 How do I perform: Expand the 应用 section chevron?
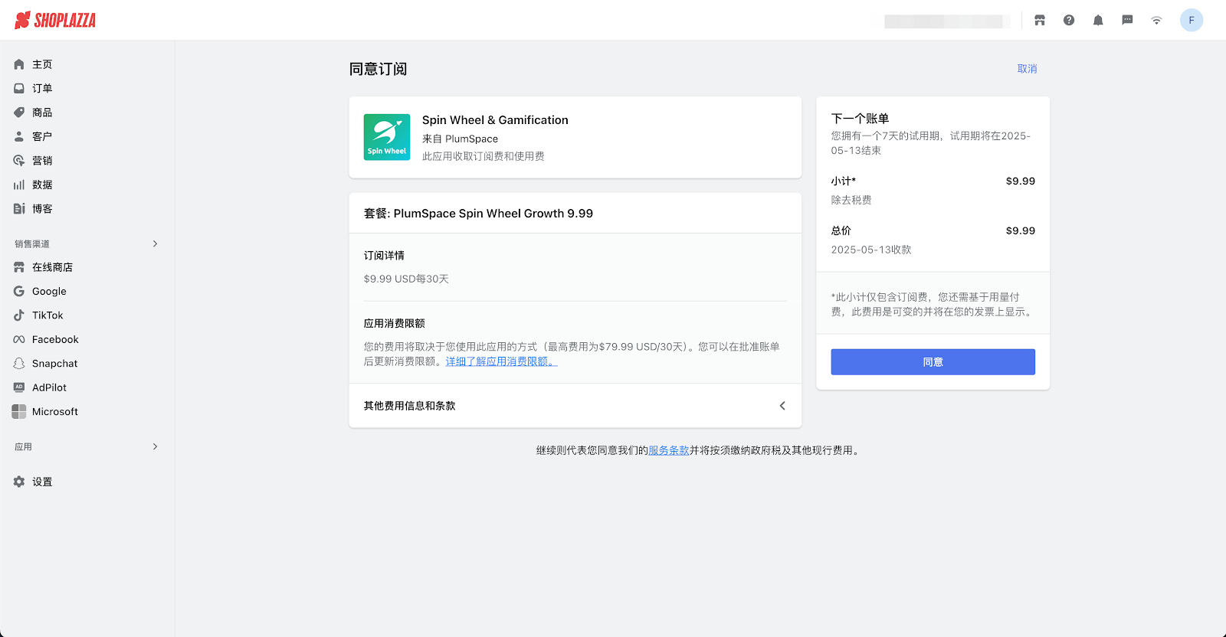pos(155,446)
